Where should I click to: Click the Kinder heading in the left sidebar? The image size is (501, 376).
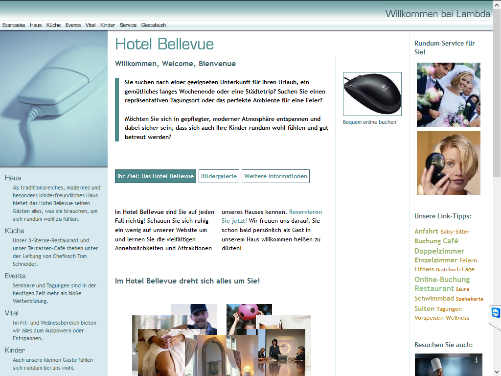point(15,350)
